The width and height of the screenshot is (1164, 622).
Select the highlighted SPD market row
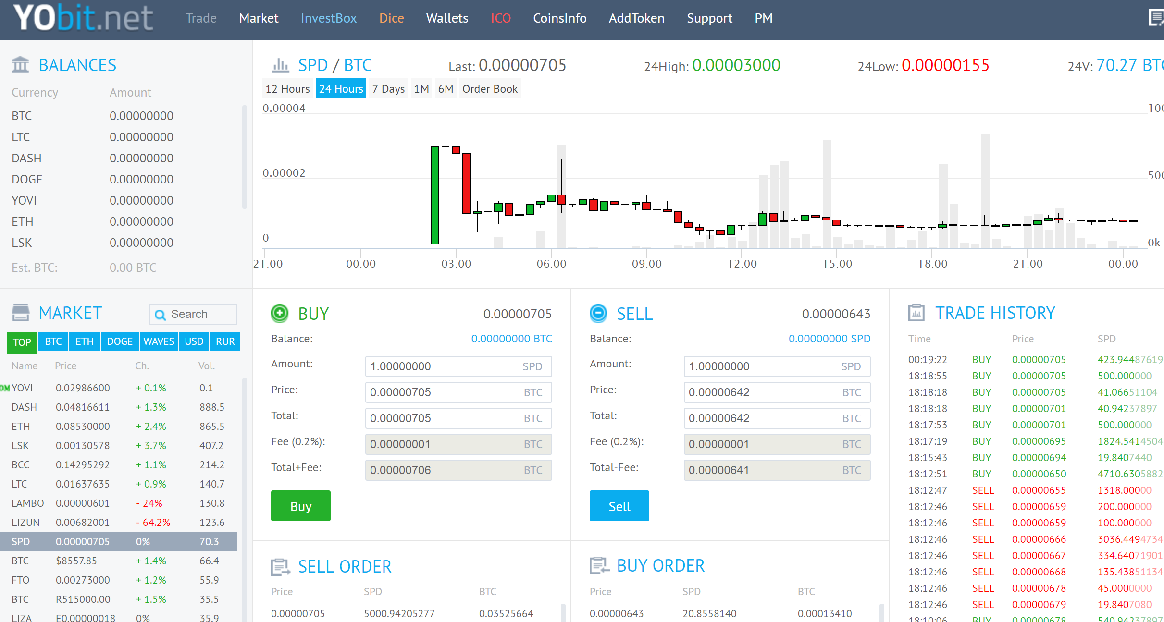119,541
